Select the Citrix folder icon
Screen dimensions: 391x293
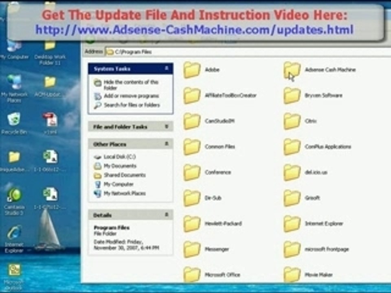tap(292, 121)
